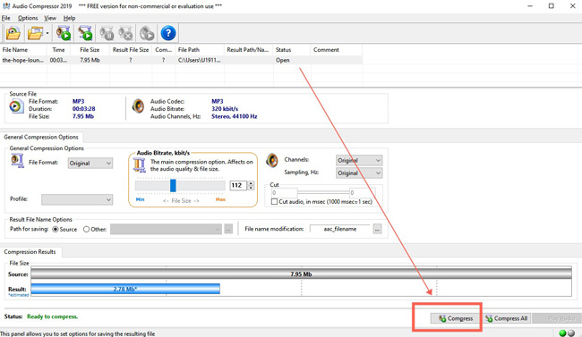This screenshot has height=337, width=582.
Task: Click the toolbar compress icon with speaker
Action: [x=64, y=33]
